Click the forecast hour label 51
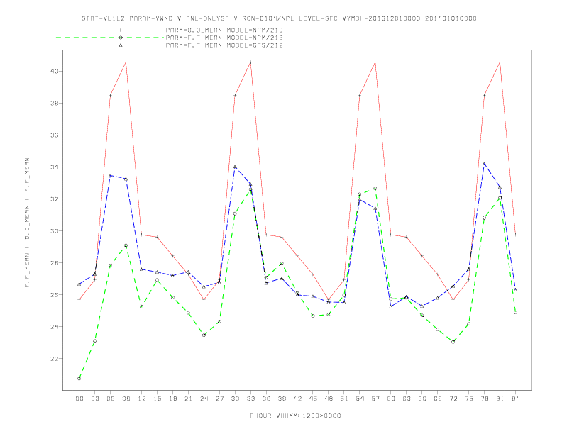 click(344, 399)
